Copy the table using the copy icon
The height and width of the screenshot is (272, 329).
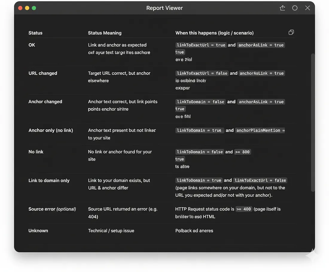[291, 32]
